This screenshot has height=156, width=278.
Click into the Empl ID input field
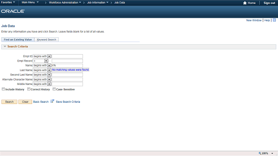pyautogui.click(x=67, y=56)
